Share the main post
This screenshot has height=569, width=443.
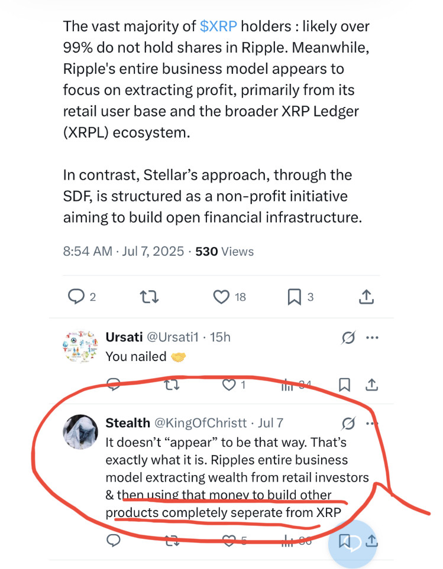366,297
